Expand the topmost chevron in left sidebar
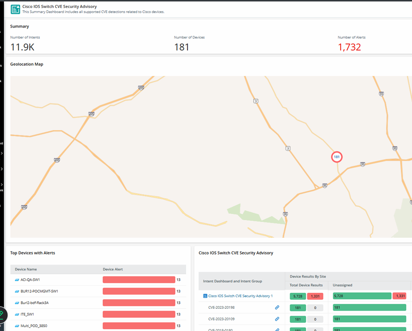This screenshot has width=412, height=331. click(x=2, y=153)
